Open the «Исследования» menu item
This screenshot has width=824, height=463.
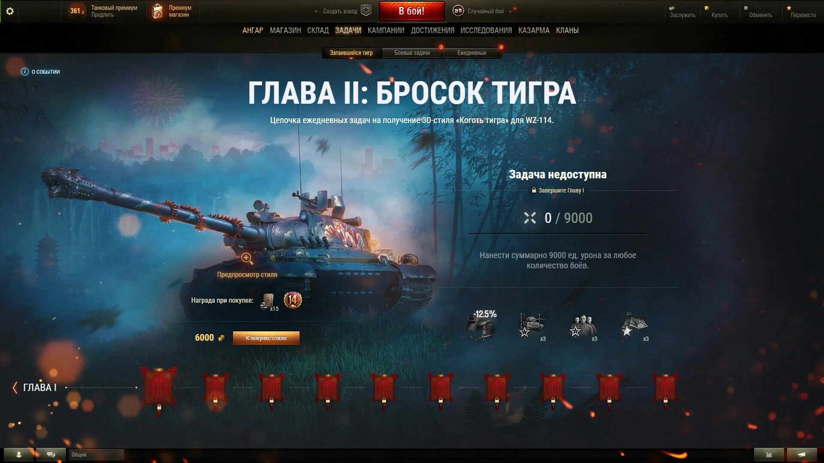point(486,30)
